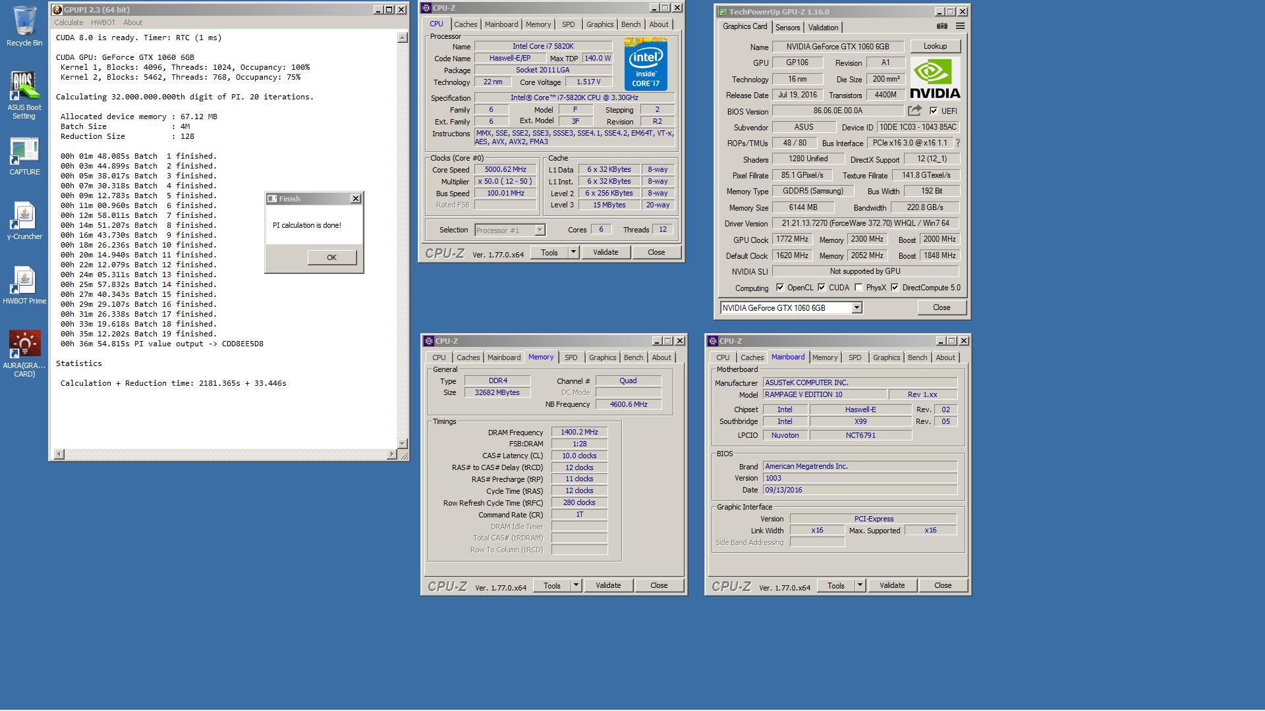Viewport: 1265px width, 711px height.
Task: Click Bus Interface question mark help icon
Action: 957,143
